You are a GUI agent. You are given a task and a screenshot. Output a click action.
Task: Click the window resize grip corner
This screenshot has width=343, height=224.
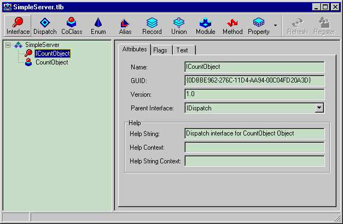[338, 218]
